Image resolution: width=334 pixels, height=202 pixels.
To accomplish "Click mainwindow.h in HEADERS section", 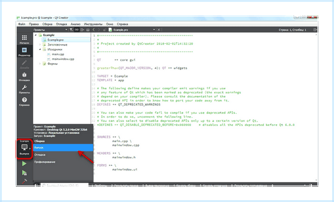I will [x=124, y=158].
